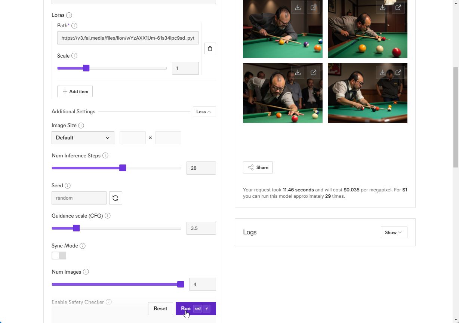The width and height of the screenshot is (459, 323).
Task: Click info icon next to Sync Mode
Action: [82, 246]
